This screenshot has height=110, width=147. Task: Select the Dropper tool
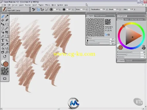point(7,16)
